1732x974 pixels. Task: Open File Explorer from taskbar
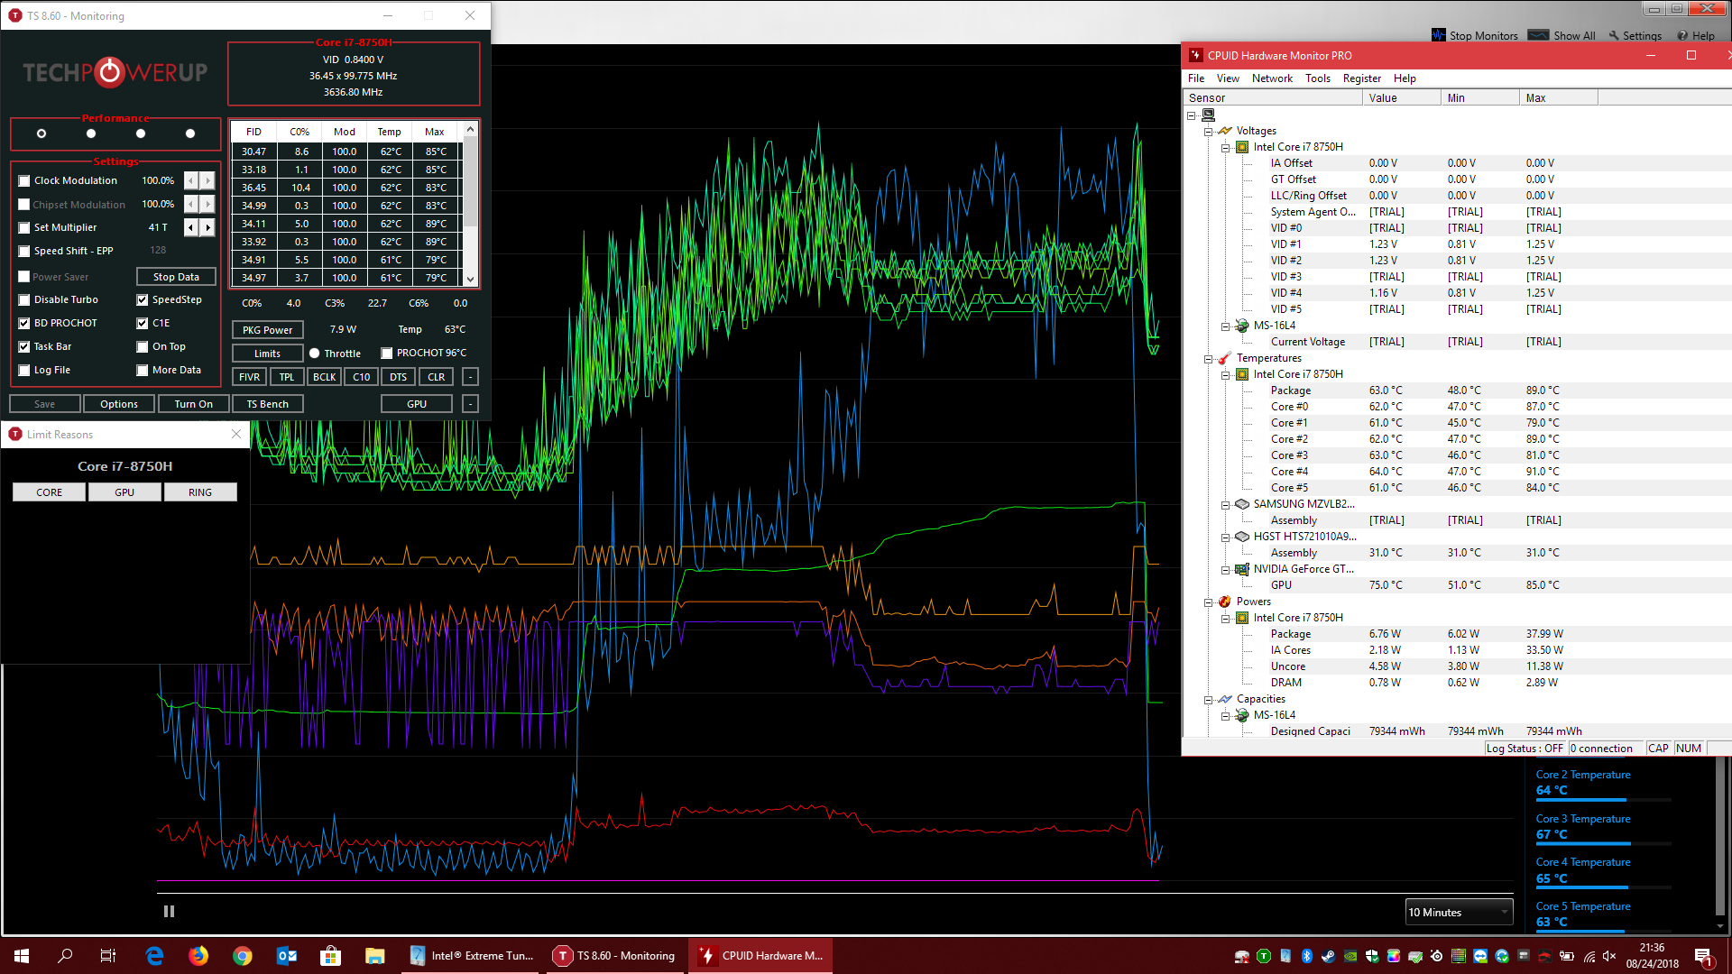375,956
